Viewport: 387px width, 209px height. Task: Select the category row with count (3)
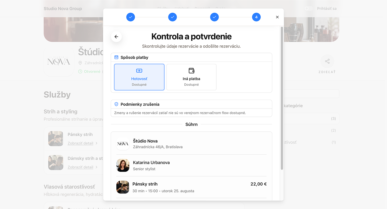[311, 118]
